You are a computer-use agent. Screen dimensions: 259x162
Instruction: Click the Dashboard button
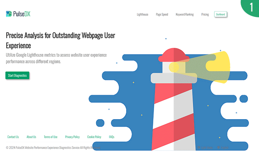tap(221, 14)
